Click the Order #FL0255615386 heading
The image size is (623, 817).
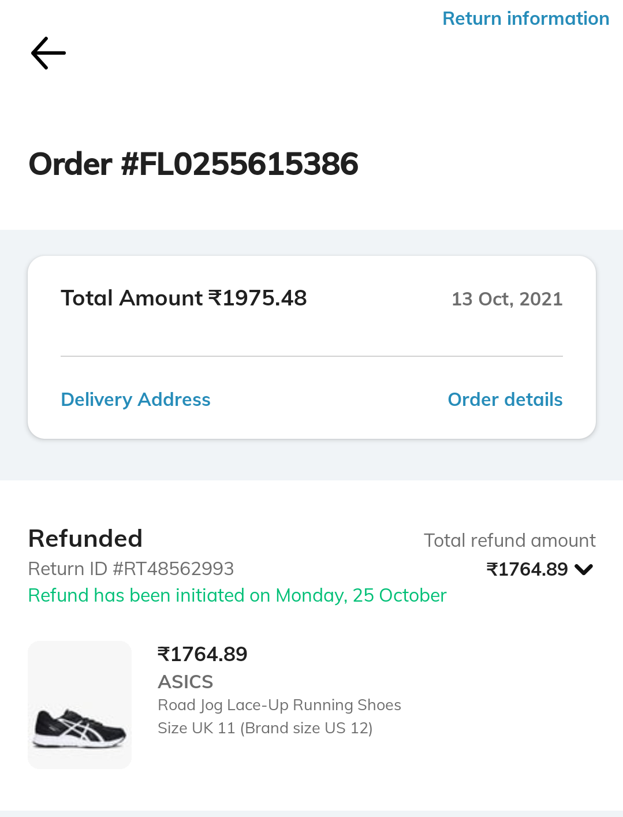pos(193,164)
